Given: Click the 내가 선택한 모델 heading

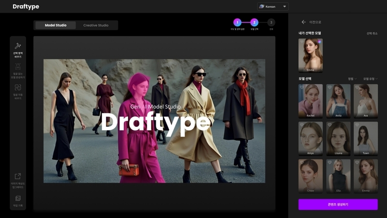Looking at the screenshot, I should [310, 33].
